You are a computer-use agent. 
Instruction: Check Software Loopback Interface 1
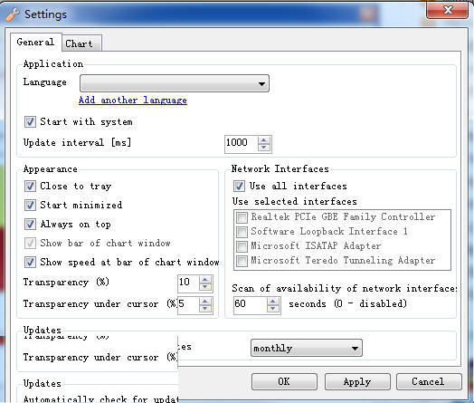pos(242,232)
